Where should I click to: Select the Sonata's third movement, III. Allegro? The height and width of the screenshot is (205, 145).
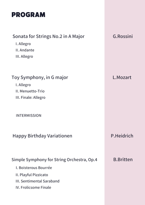pyautogui.click(x=24, y=57)
